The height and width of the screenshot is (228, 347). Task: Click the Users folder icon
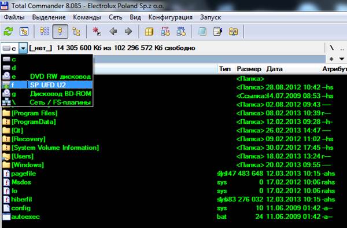tap(6, 156)
